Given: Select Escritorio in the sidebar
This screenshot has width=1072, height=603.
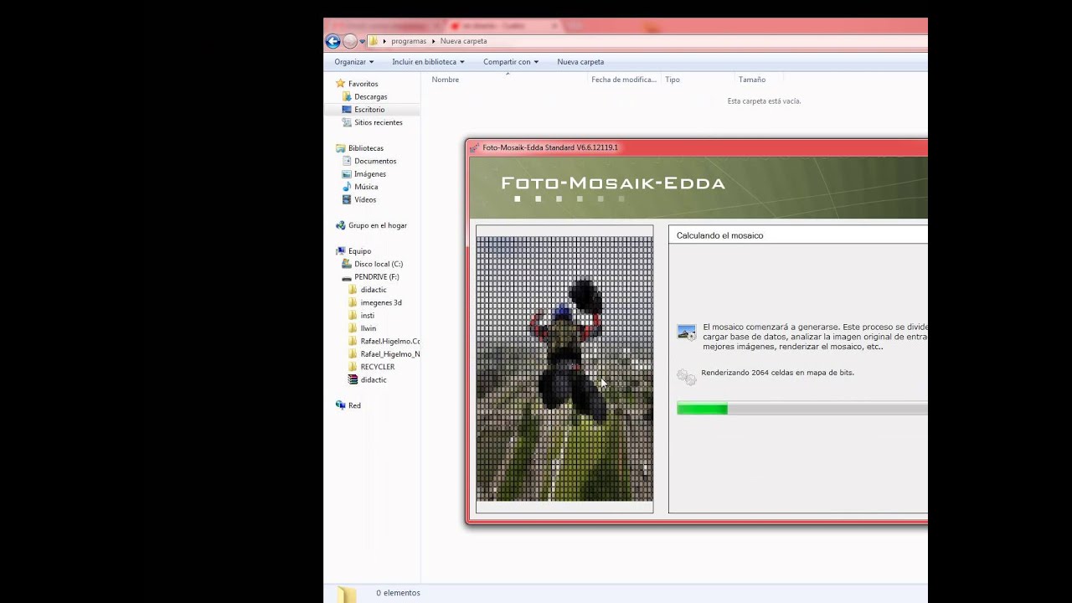Looking at the screenshot, I should coord(369,110).
